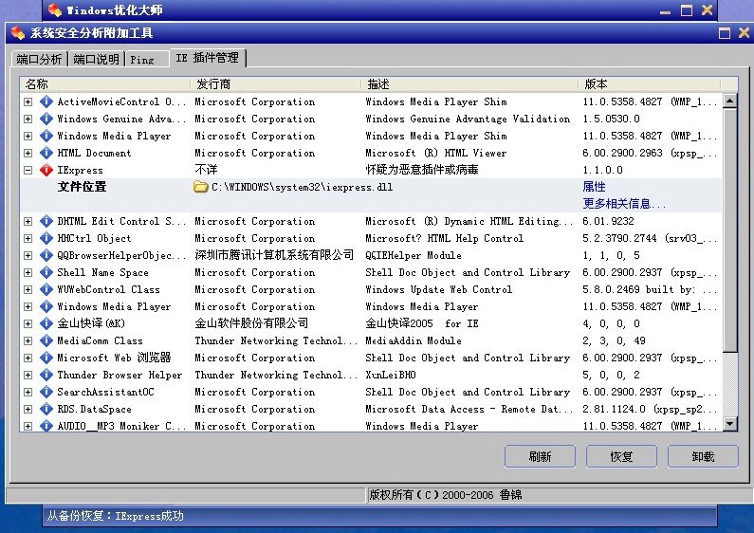Screen dimensions: 754x533
Task: Click the info icon beside 金山快译(&K)
Action: tap(46, 324)
